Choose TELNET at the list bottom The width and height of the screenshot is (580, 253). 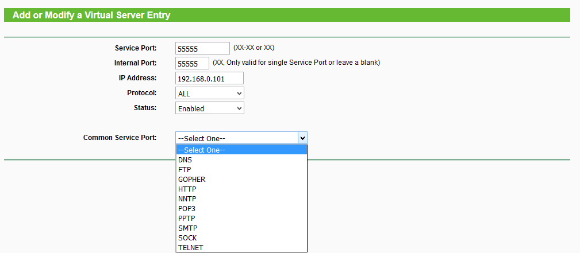[x=241, y=248]
